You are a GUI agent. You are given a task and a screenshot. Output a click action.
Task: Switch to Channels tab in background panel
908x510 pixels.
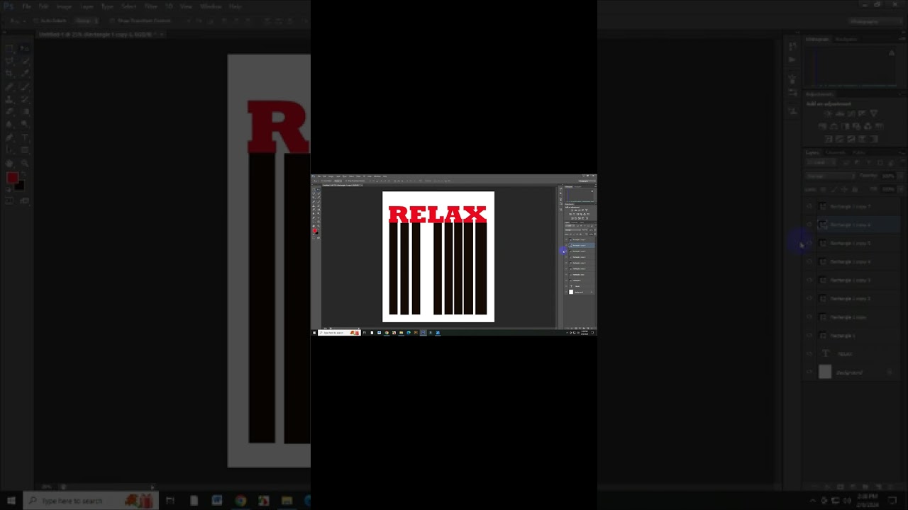coord(836,152)
